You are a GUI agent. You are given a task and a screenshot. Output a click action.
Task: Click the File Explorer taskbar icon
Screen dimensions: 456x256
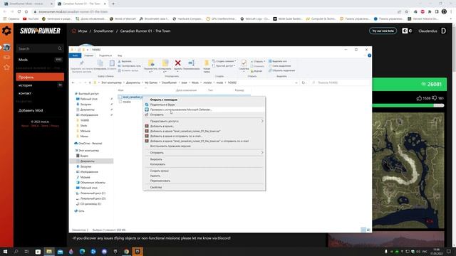tap(49, 251)
